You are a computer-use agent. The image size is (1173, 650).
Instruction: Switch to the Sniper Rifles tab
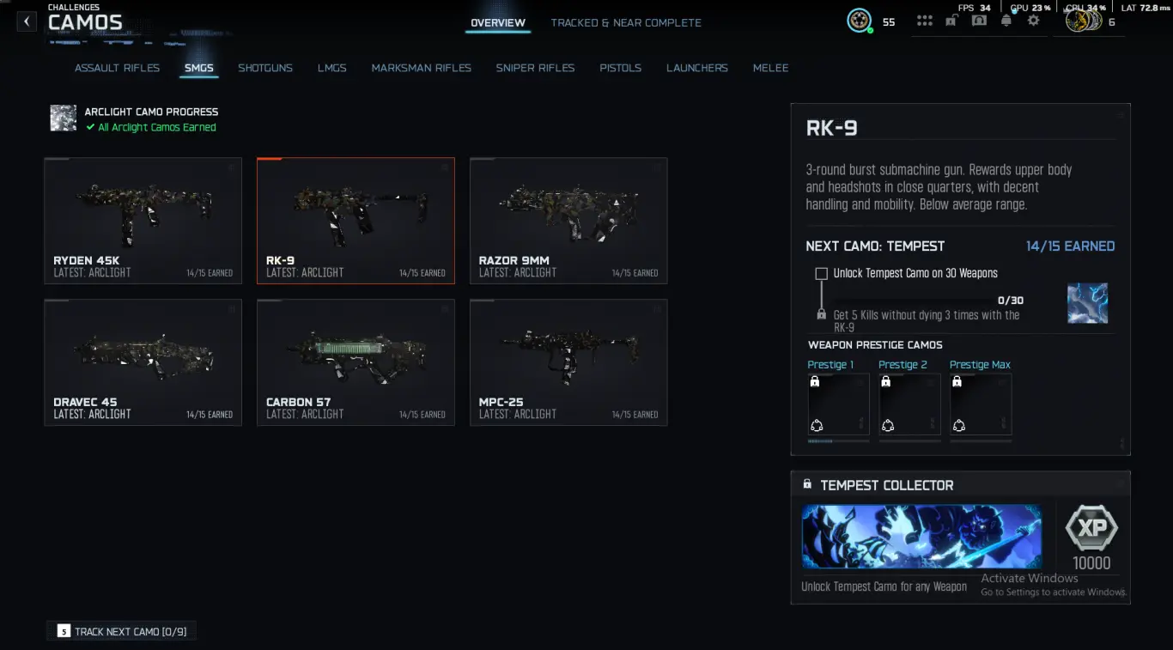click(x=535, y=68)
